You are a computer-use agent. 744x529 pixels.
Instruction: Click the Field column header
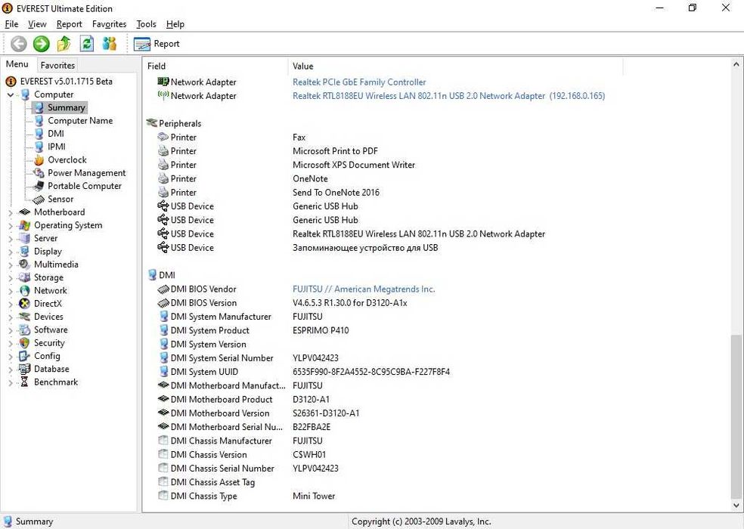(x=215, y=66)
